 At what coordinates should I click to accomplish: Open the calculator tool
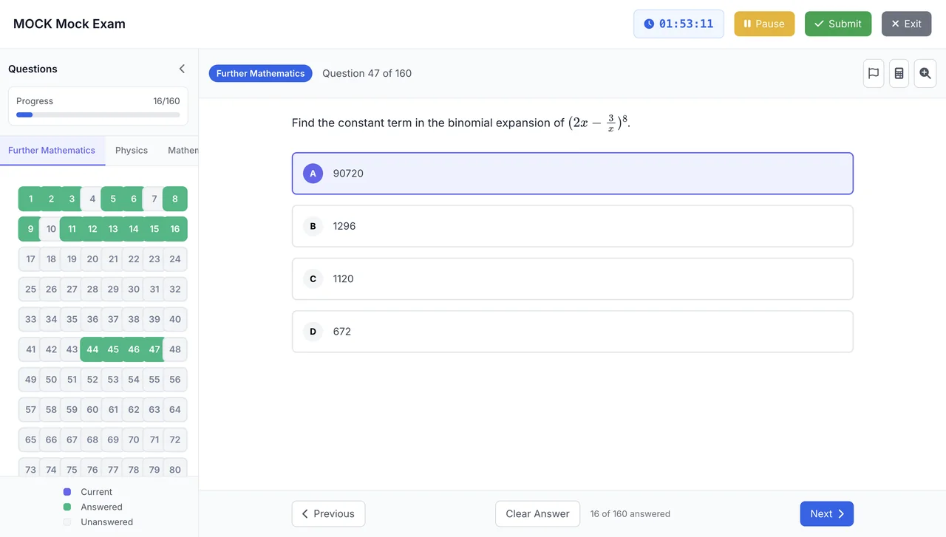pos(899,73)
